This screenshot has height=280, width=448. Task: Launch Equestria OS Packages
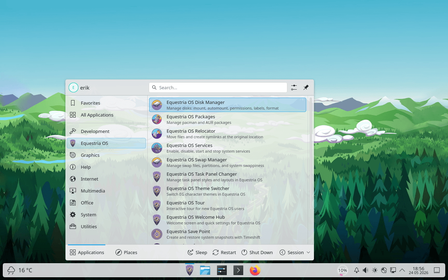[x=227, y=119]
